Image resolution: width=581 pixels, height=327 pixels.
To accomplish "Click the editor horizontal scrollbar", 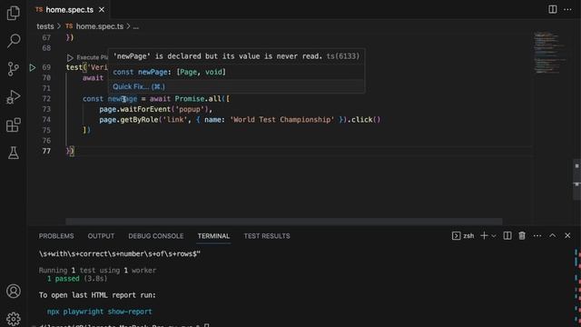I will pos(284,222).
